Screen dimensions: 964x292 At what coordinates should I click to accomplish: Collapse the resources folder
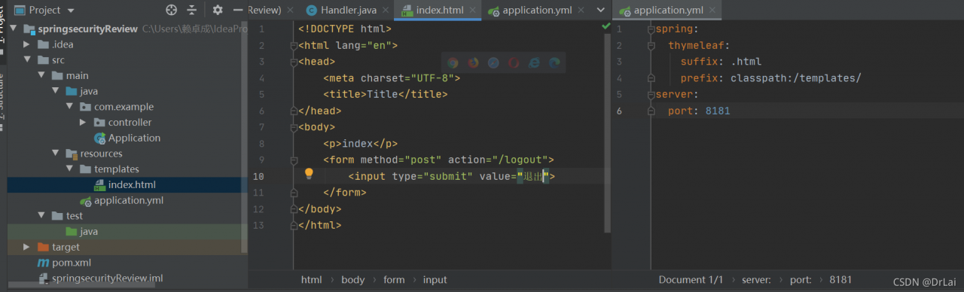(x=55, y=154)
